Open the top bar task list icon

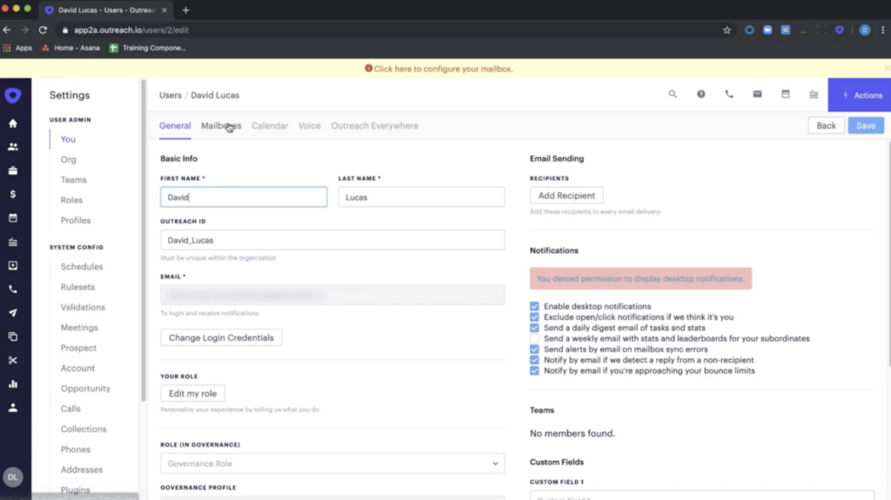coord(814,94)
